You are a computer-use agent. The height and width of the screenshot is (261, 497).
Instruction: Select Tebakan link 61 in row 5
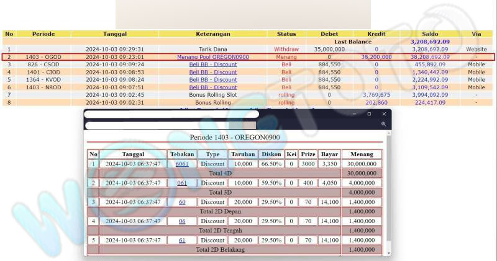point(182,240)
